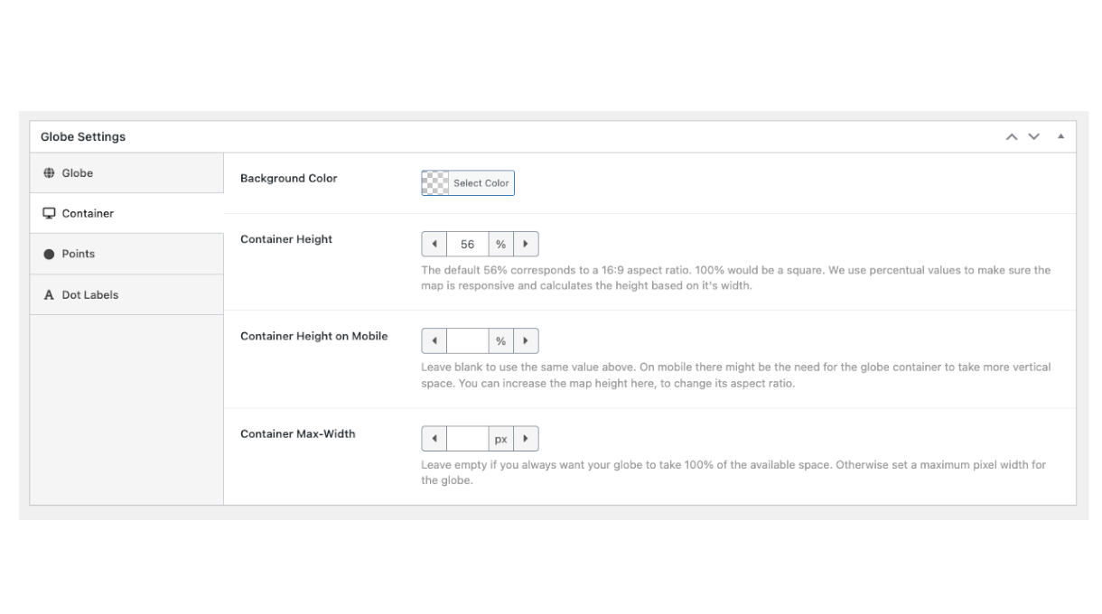This screenshot has height=614, width=1102.
Task: Decrease Container Height on Mobile value
Action: [x=434, y=341]
